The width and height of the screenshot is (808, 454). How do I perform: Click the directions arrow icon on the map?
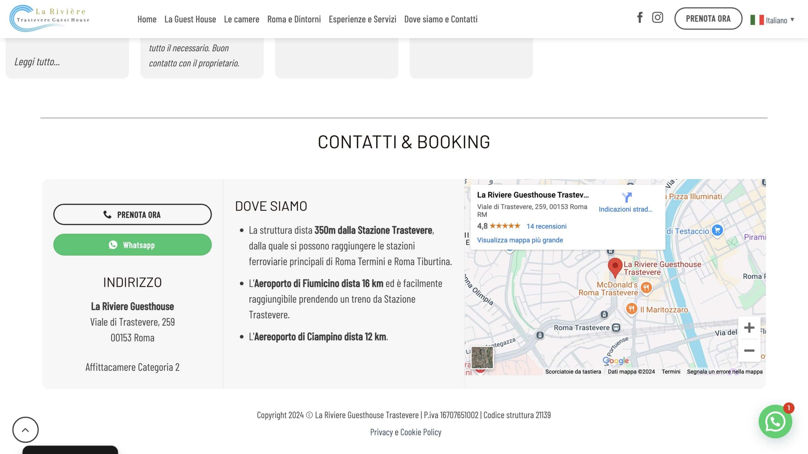click(627, 198)
